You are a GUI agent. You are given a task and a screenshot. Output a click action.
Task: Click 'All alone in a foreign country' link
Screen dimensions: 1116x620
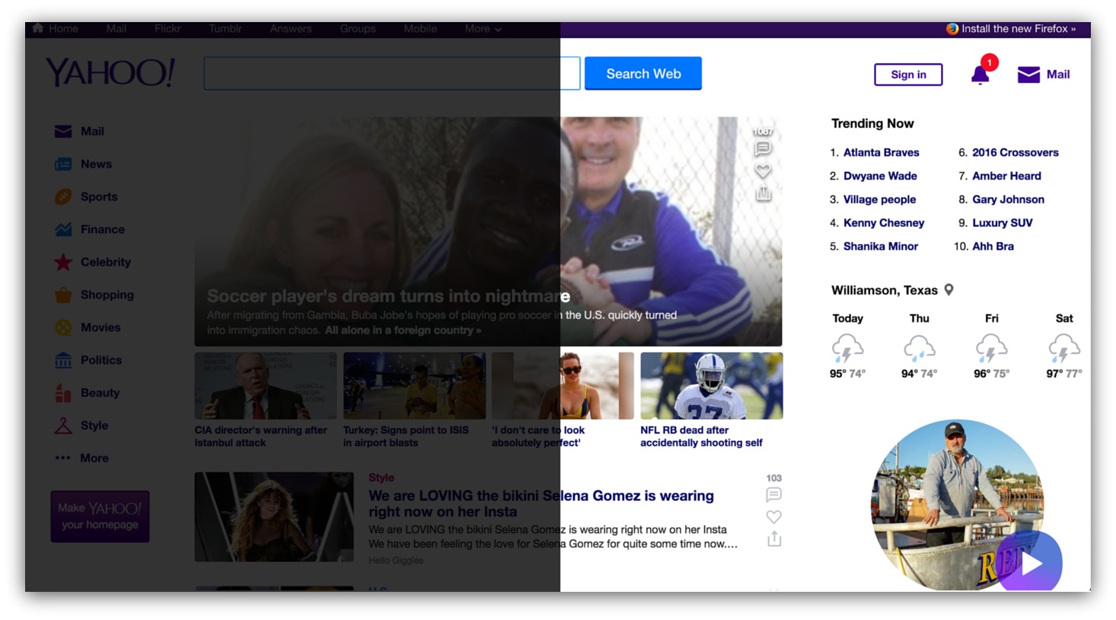(x=403, y=331)
